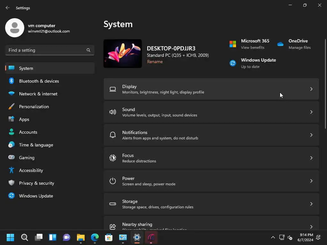The height and width of the screenshot is (245, 327).
Task: Click the winvm121@outlook.com email text
Action: (49, 31)
